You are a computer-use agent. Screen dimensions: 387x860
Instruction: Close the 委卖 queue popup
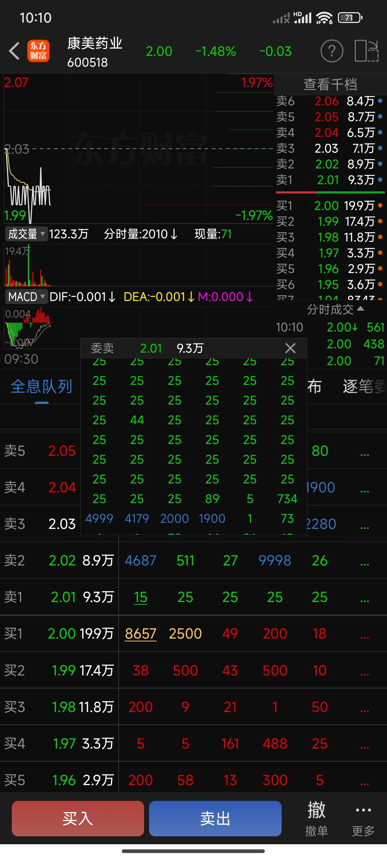pos(290,348)
